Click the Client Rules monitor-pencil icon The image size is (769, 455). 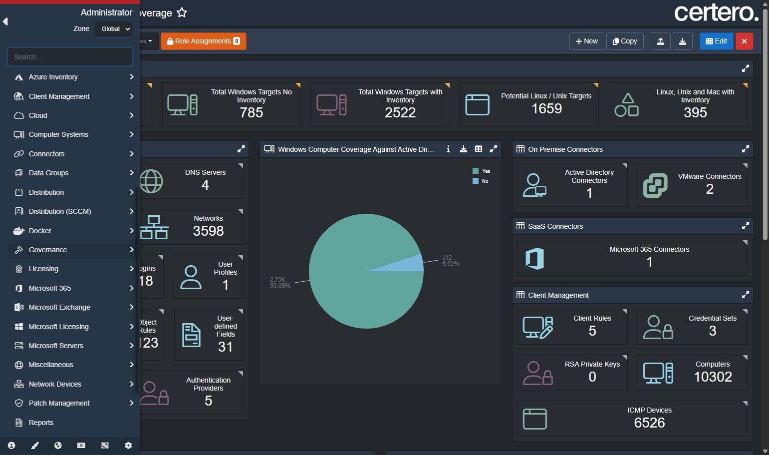point(537,328)
